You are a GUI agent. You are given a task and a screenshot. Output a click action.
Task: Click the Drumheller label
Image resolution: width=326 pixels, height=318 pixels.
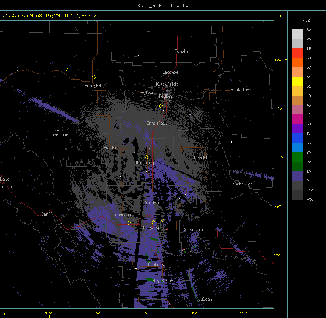[x=241, y=184]
